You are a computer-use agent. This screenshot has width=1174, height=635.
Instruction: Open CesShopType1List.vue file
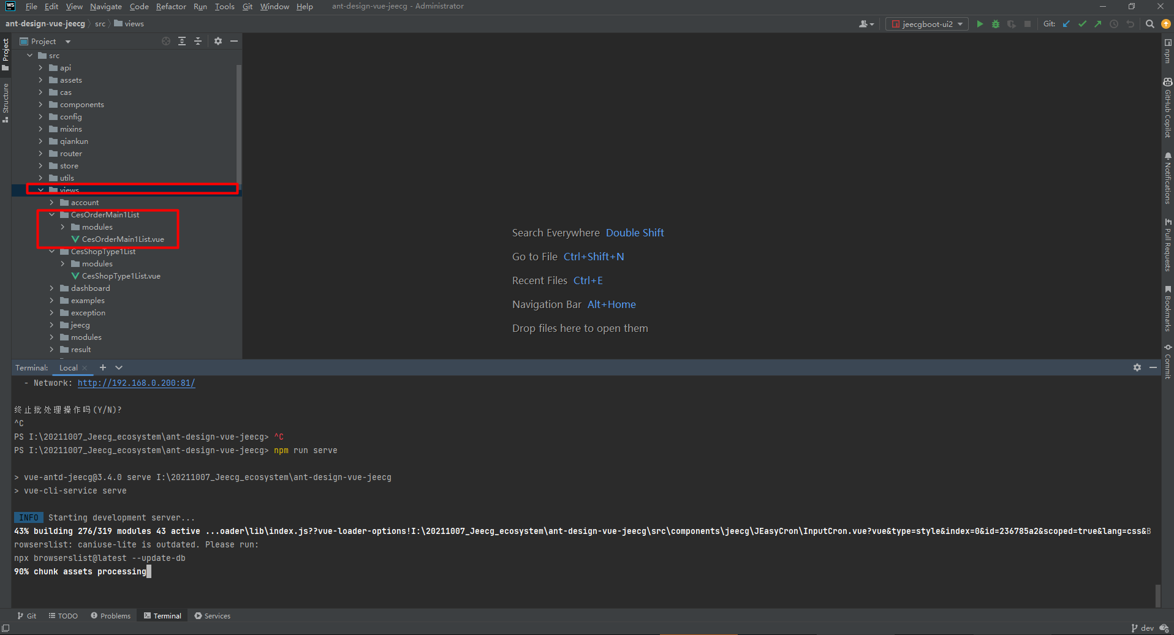[116, 276]
